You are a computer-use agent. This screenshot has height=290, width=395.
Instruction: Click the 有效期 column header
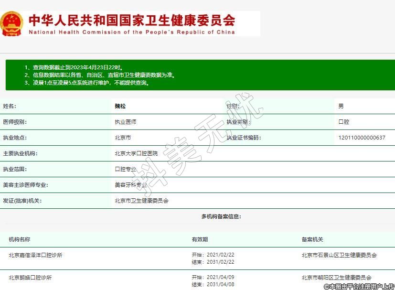[x=200, y=239]
